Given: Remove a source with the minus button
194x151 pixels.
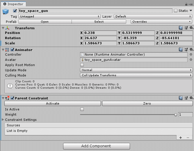Looking at the screenshot, I should (x=188, y=138).
